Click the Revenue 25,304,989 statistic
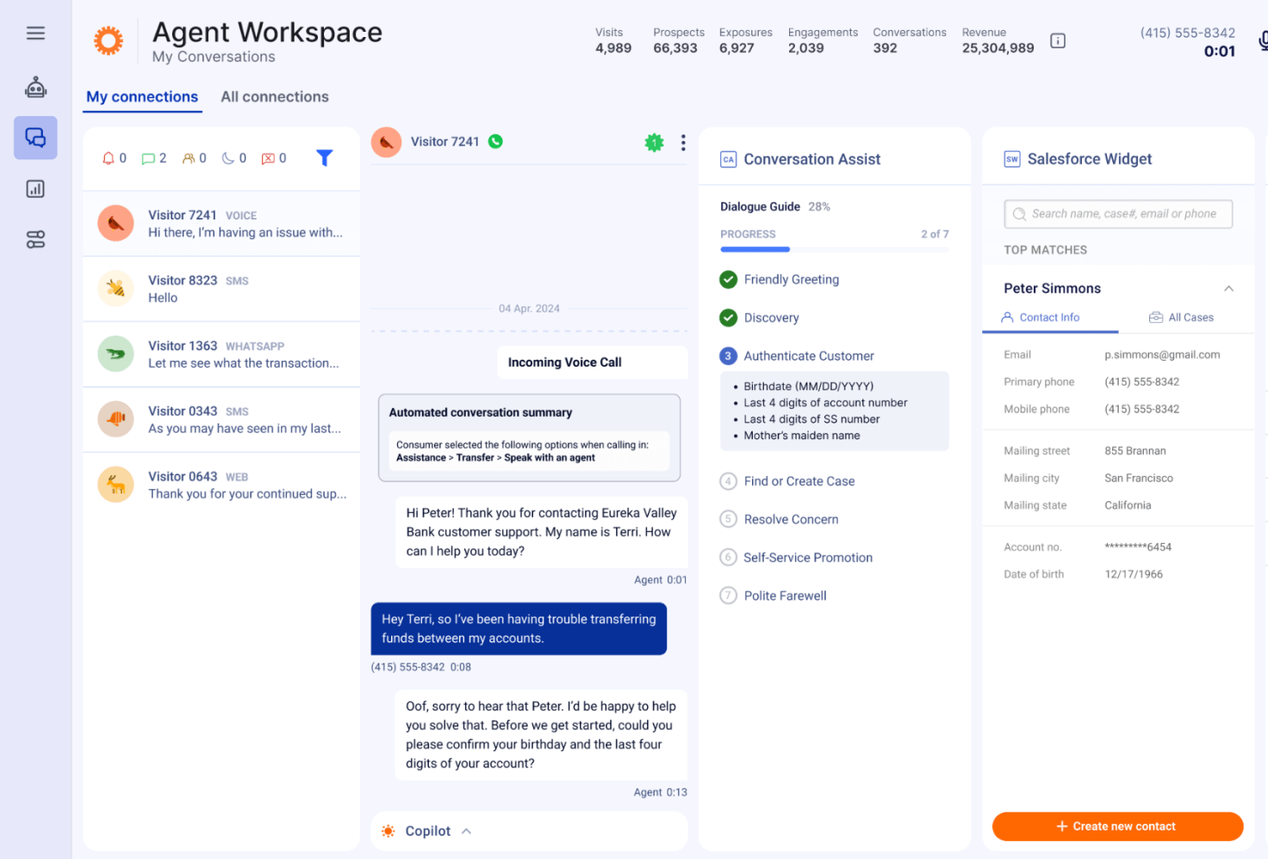 (998, 40)
